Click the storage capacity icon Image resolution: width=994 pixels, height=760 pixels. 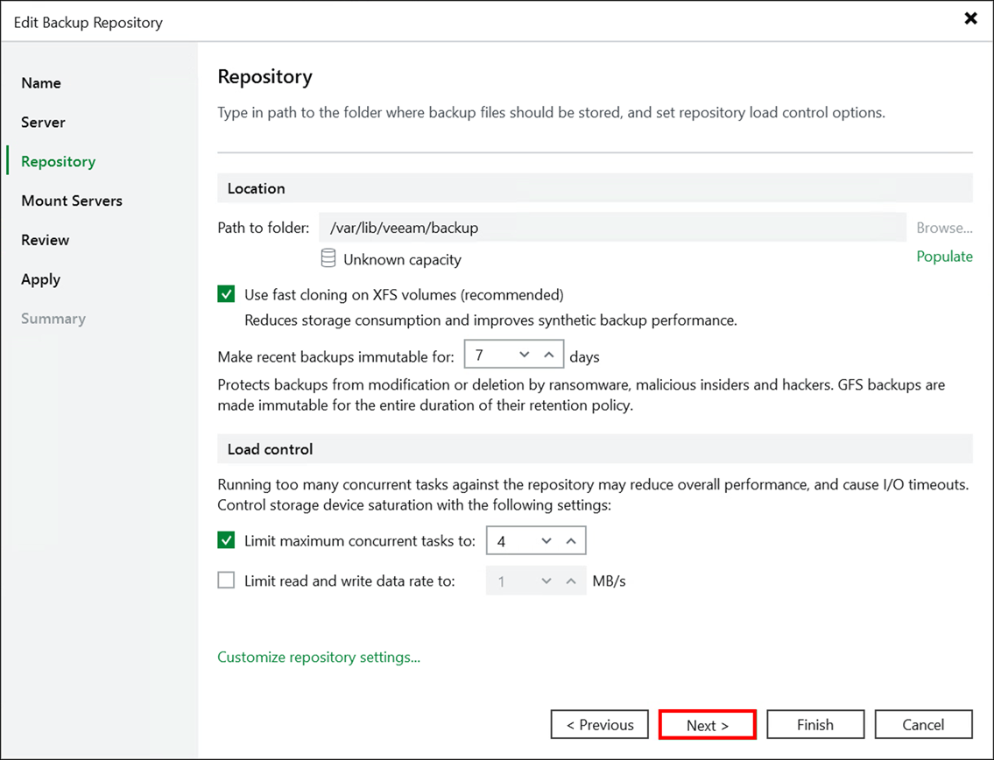[328, 257]
